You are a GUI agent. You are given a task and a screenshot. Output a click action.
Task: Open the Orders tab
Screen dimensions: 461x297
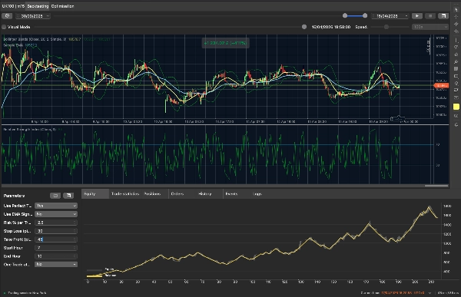point(177,194)
